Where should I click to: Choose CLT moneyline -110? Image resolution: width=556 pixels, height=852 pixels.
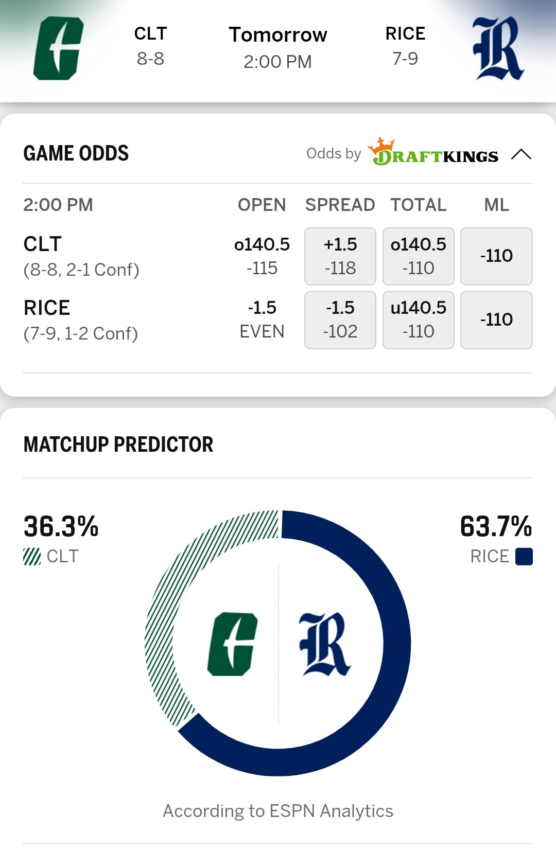pos(496,256)
